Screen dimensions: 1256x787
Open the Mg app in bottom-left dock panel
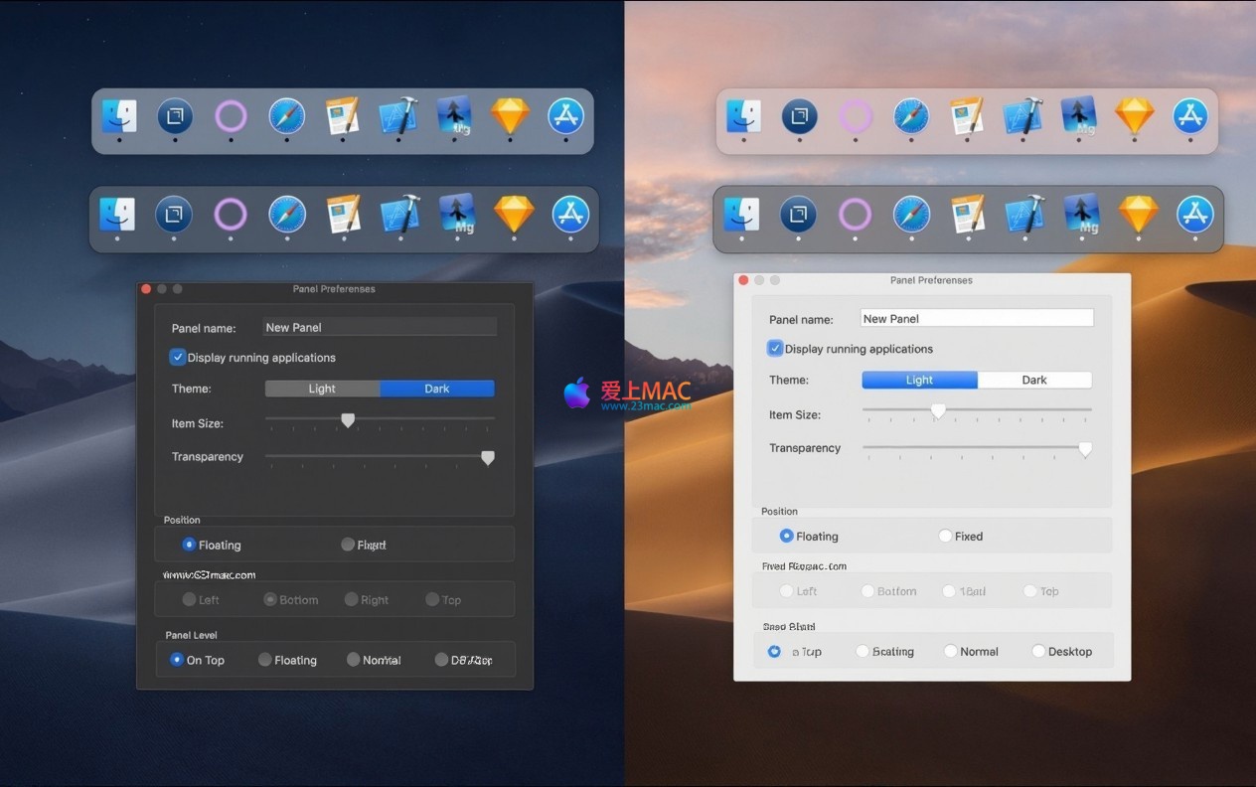point(455,215)
